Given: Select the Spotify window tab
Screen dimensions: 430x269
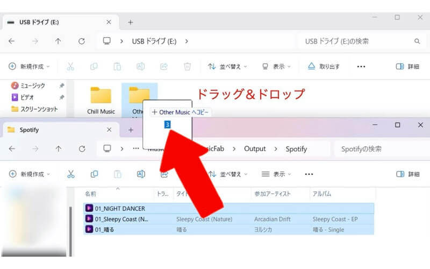Looking at the screenshot, I should point(60,130).
